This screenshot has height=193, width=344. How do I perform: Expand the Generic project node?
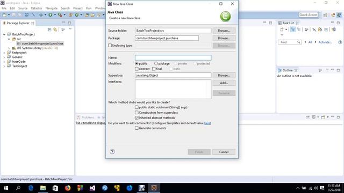(x=4, y=57)
